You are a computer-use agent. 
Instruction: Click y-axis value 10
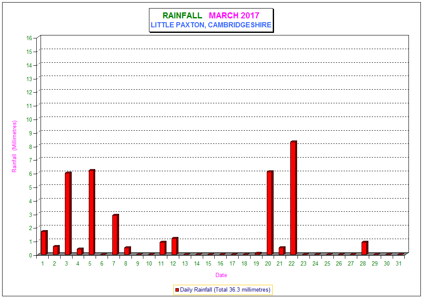click(x=29, y=119)
